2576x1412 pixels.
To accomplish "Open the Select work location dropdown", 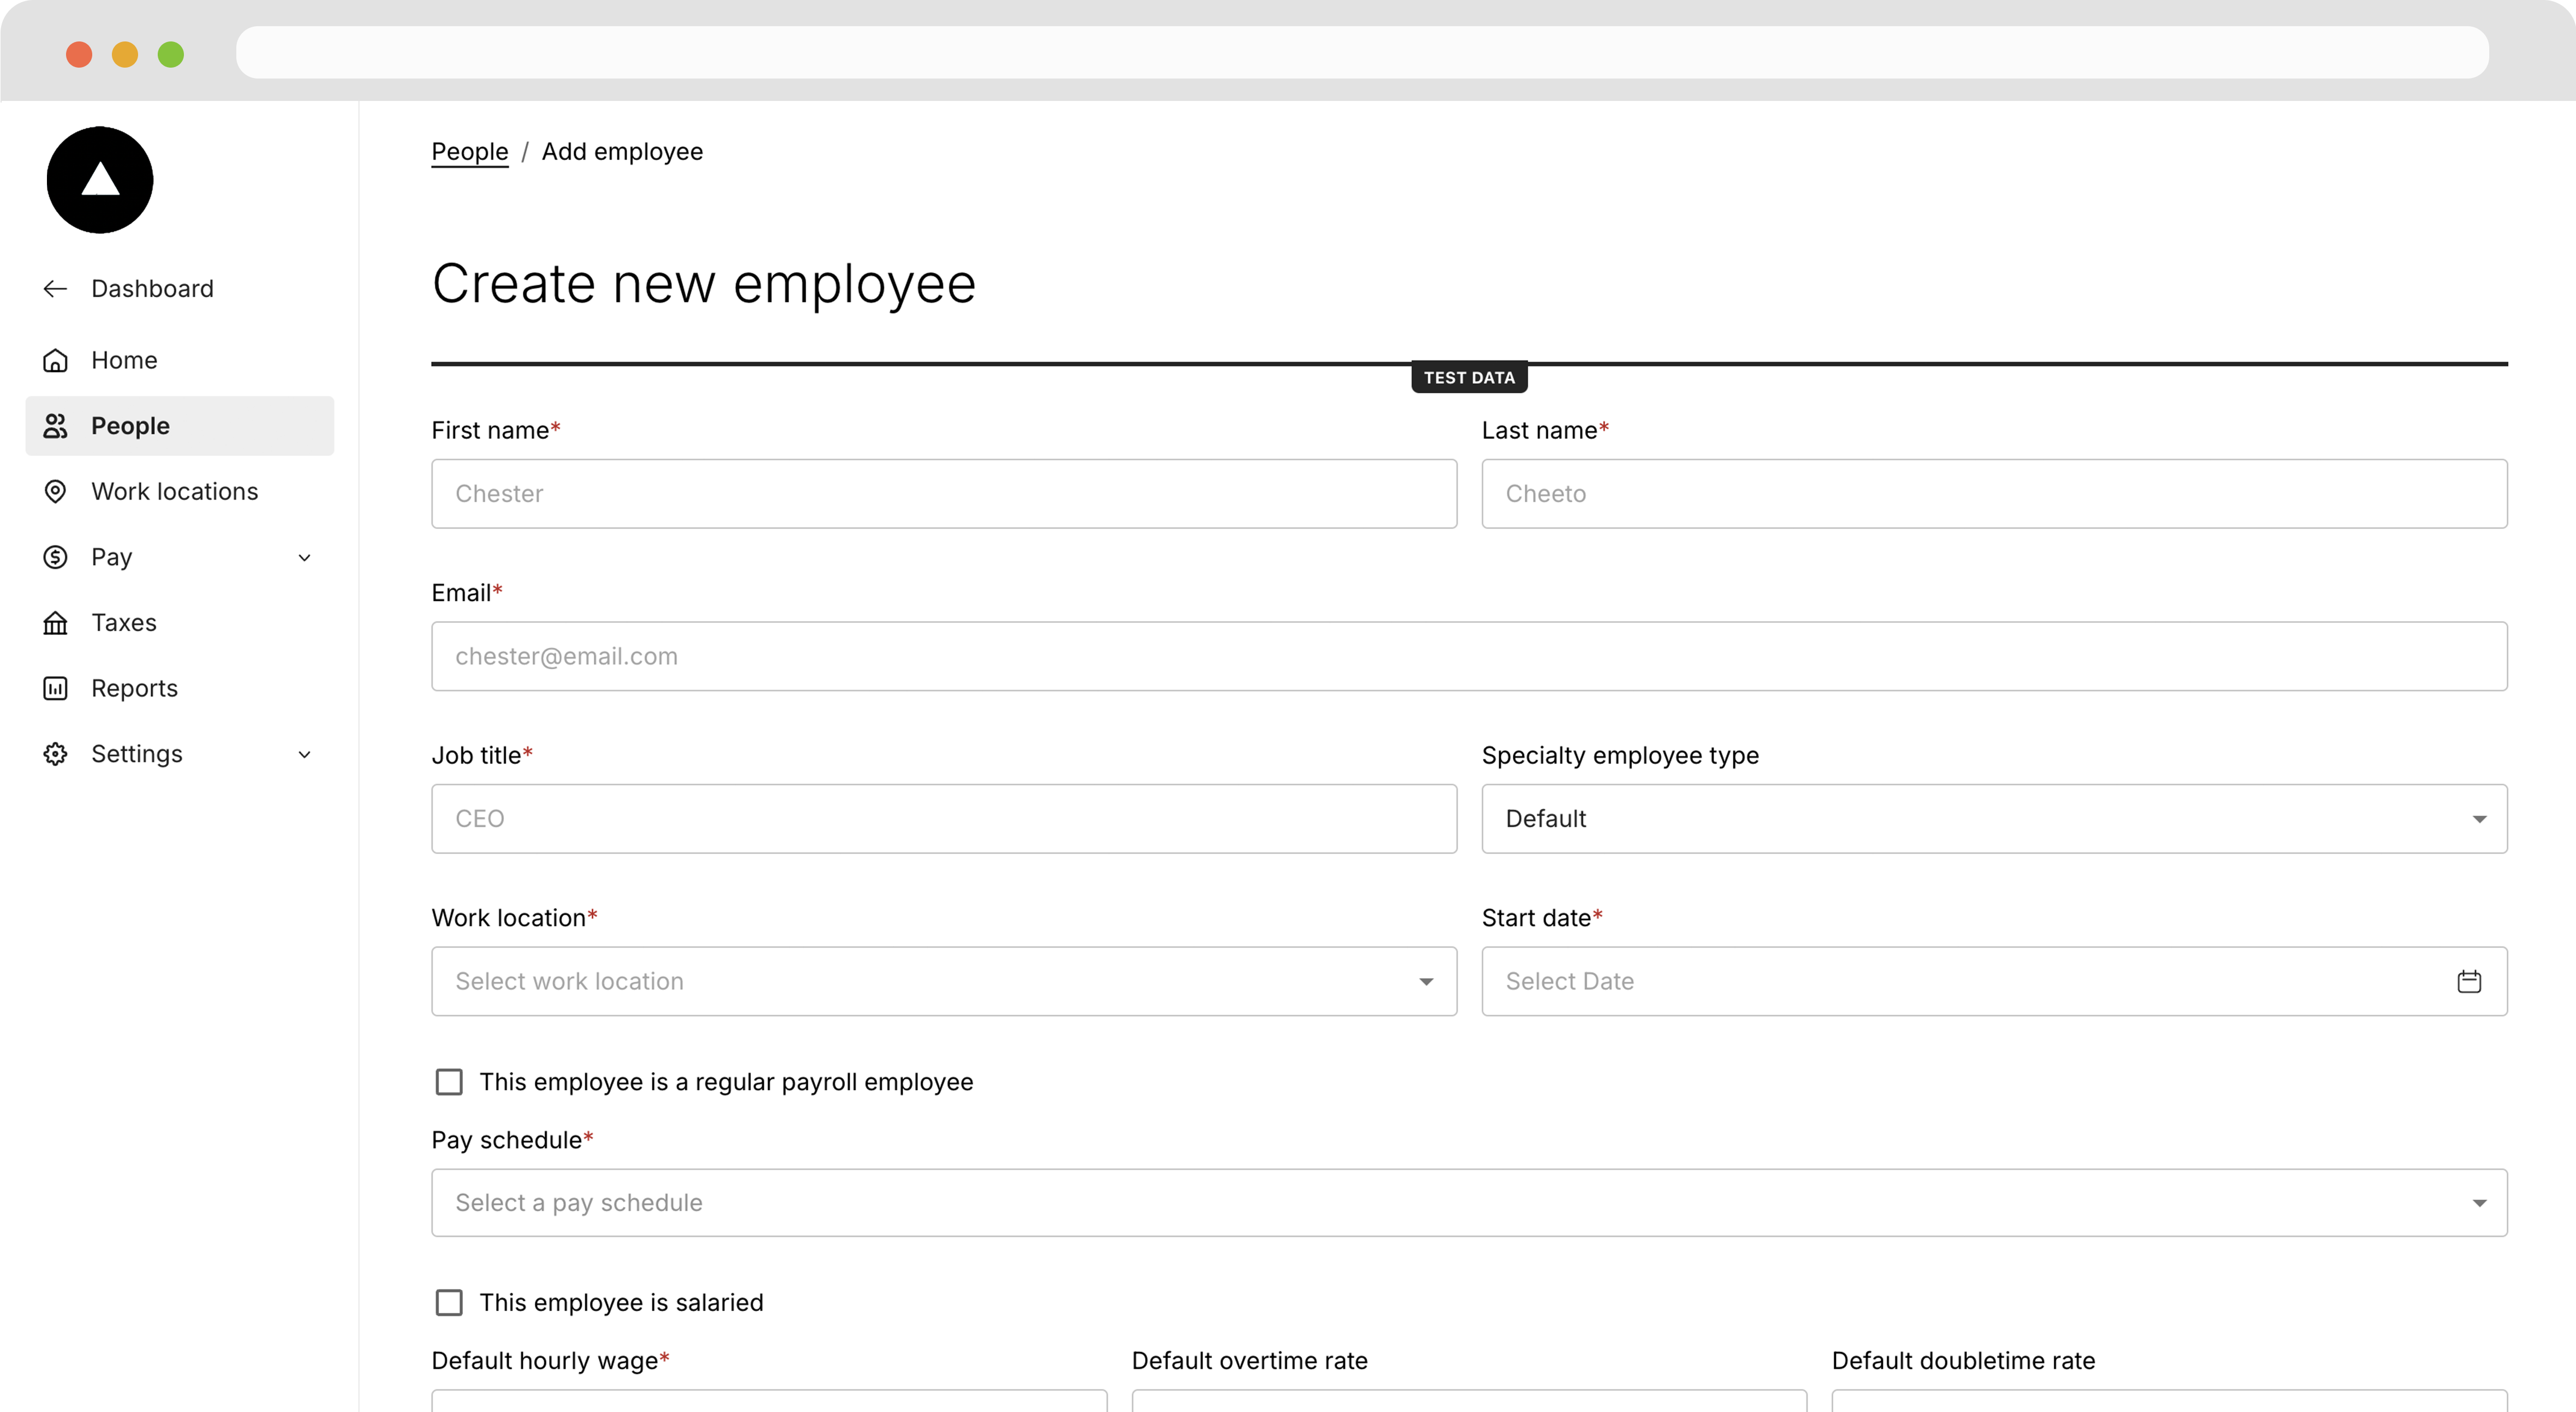I will click(x=944, y=981).
